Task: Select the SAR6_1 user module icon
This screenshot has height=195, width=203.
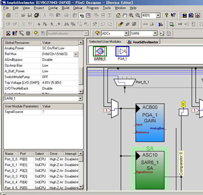Action: point(100,51)
